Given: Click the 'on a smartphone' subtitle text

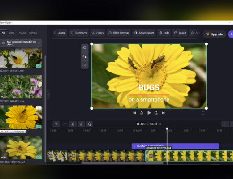Looking at the screenshot, I should click(149, 100).
